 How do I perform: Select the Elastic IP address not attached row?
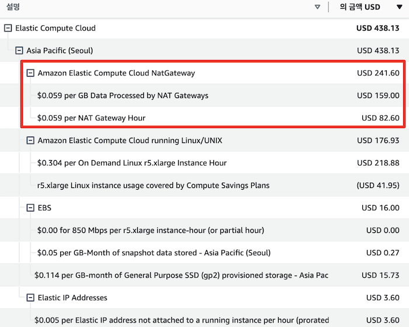tap(182, 320)
